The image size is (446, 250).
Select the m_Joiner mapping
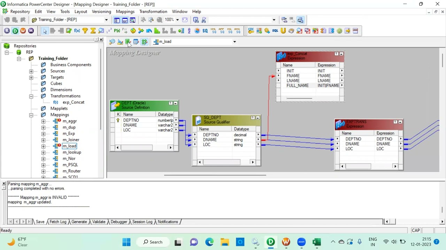[71, 140]
